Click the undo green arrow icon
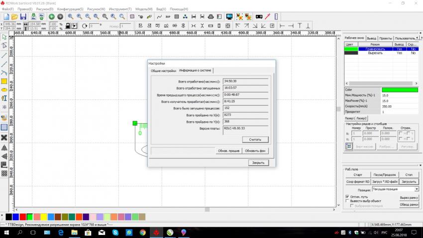Image resolution: width=423 pixels, height=238 pixels. tap(51, 17)
